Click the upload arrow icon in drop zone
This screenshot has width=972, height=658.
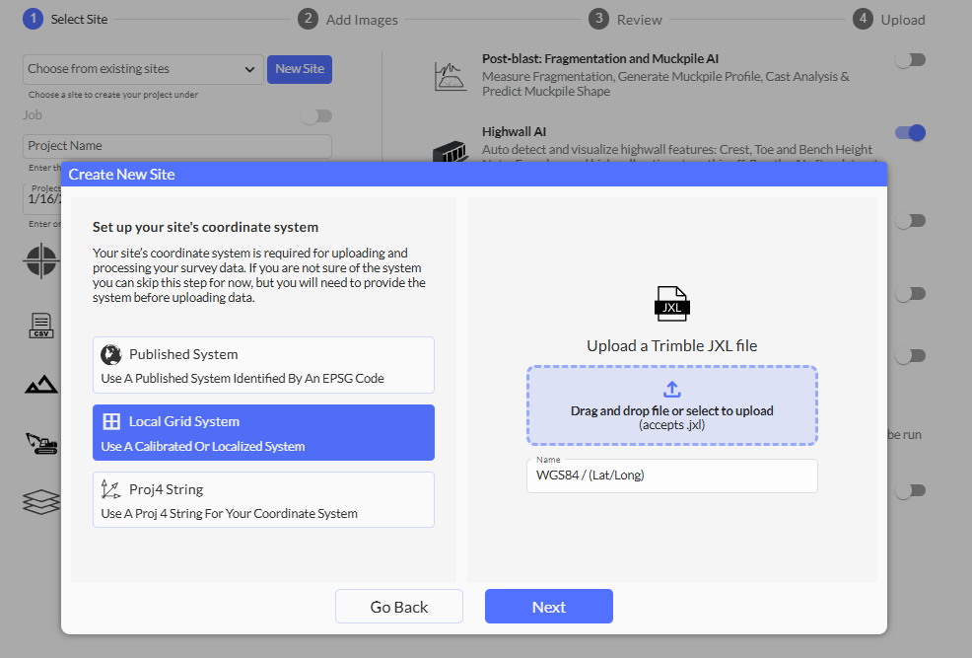coord(671,389)
